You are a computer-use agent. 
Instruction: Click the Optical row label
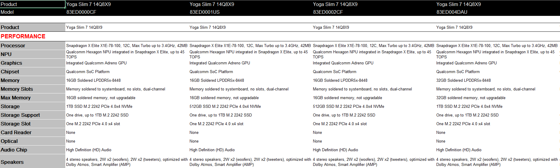point(9,141)
